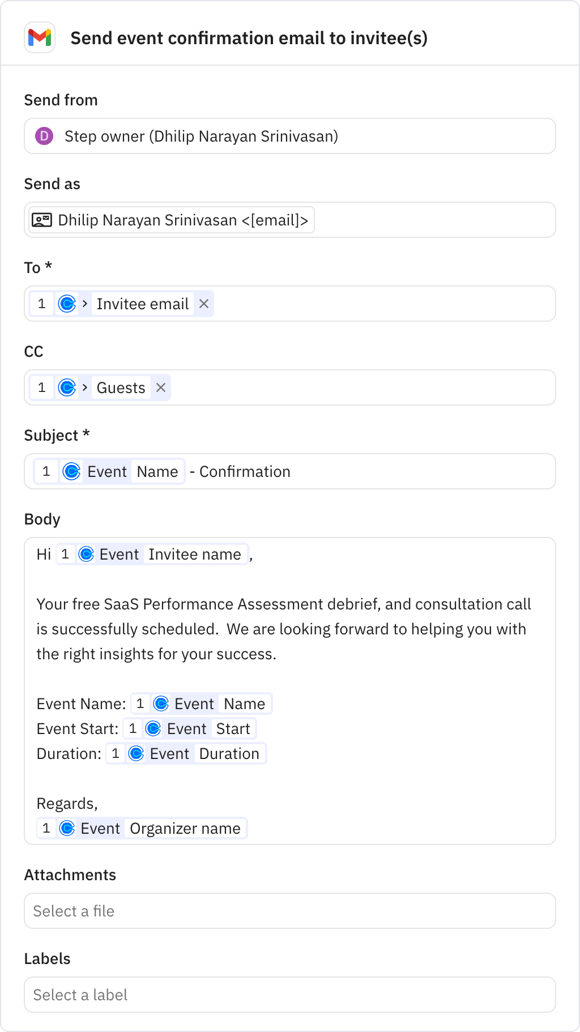Click the blue icon in the Organizer name token
The height and width of the screenshot is (1032, 580).
(68, 828)
